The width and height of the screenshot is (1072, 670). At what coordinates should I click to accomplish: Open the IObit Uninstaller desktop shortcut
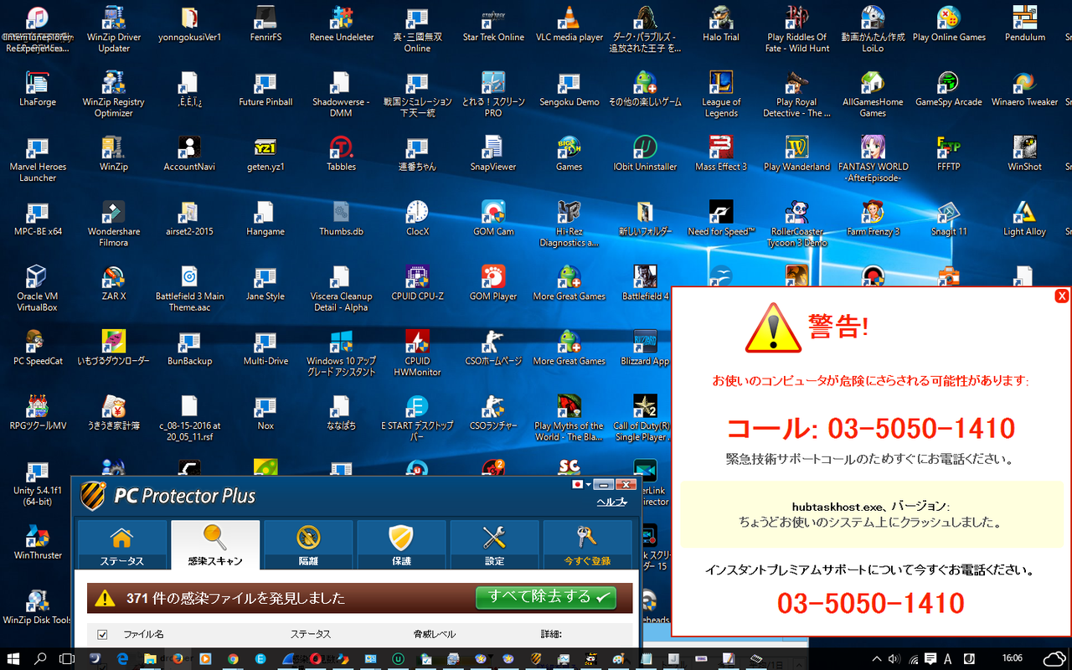(645, 153)
